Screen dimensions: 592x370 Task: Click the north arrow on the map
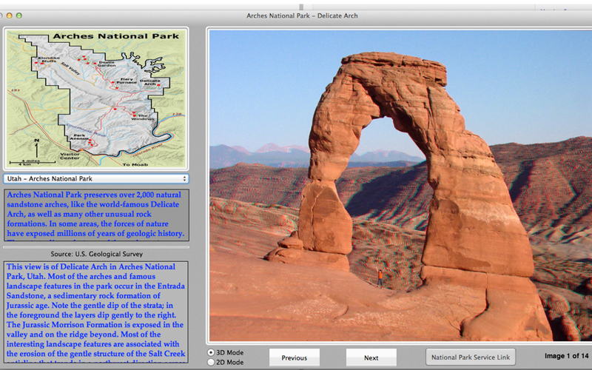(x=36, y=149)
